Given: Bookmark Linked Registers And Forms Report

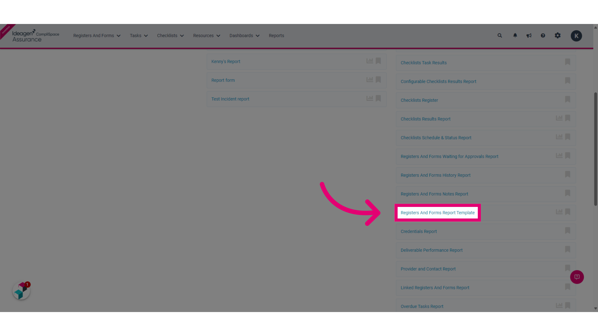Looking at the screenshot, I should pos(567,287).
